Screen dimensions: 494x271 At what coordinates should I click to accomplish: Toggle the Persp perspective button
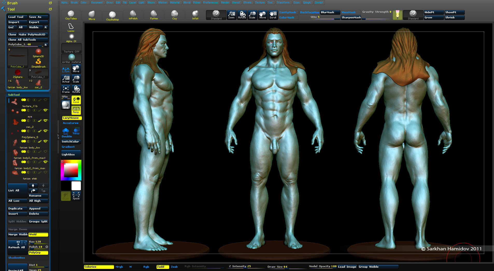76,110
